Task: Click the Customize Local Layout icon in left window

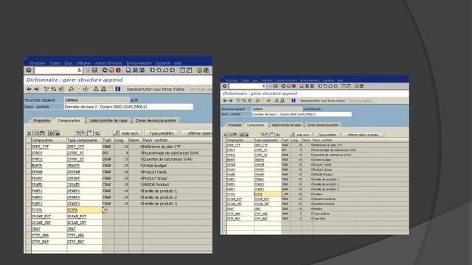Action: pyautogui.click(x=206, y=70)
